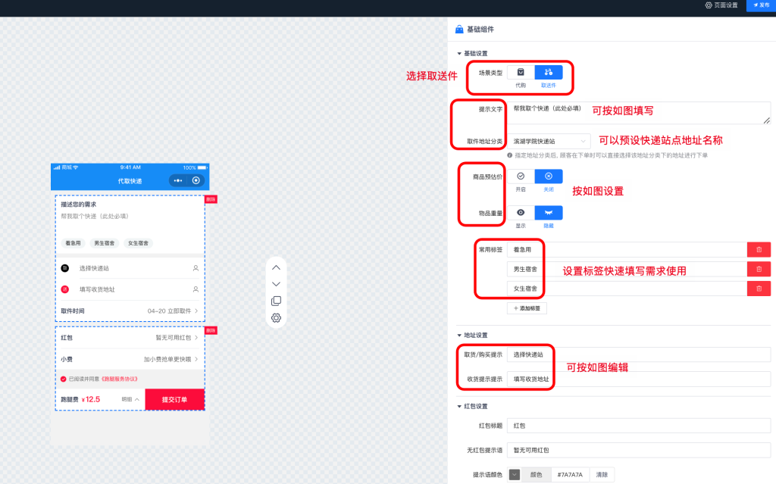The width and height of the screenshot is (776, 484).
Task: Click the blue 发布 publish button
Action: coord(760,5)
